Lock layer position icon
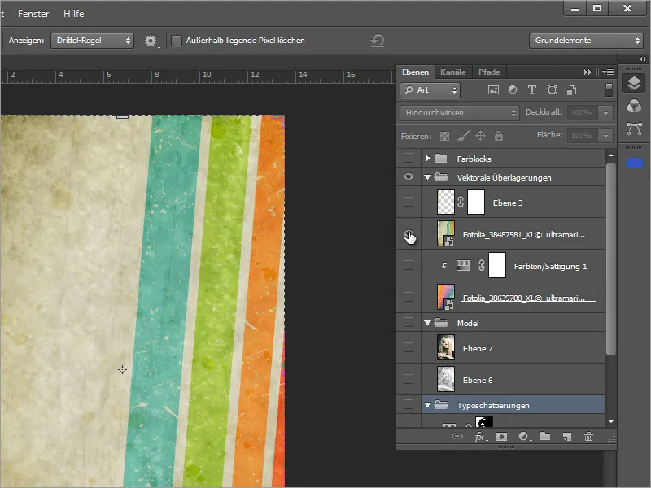Viewport: 651px width, 488px height. pyautogui.click(x=480, y=136)
